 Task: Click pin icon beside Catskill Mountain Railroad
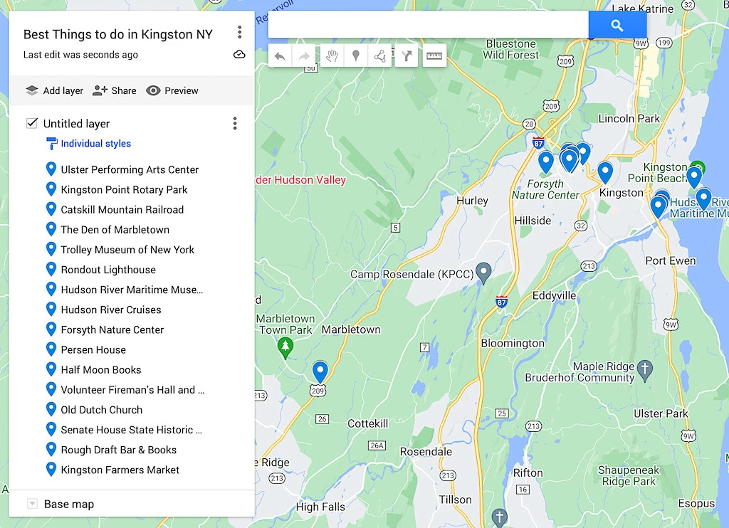click(x=51, y=209)
